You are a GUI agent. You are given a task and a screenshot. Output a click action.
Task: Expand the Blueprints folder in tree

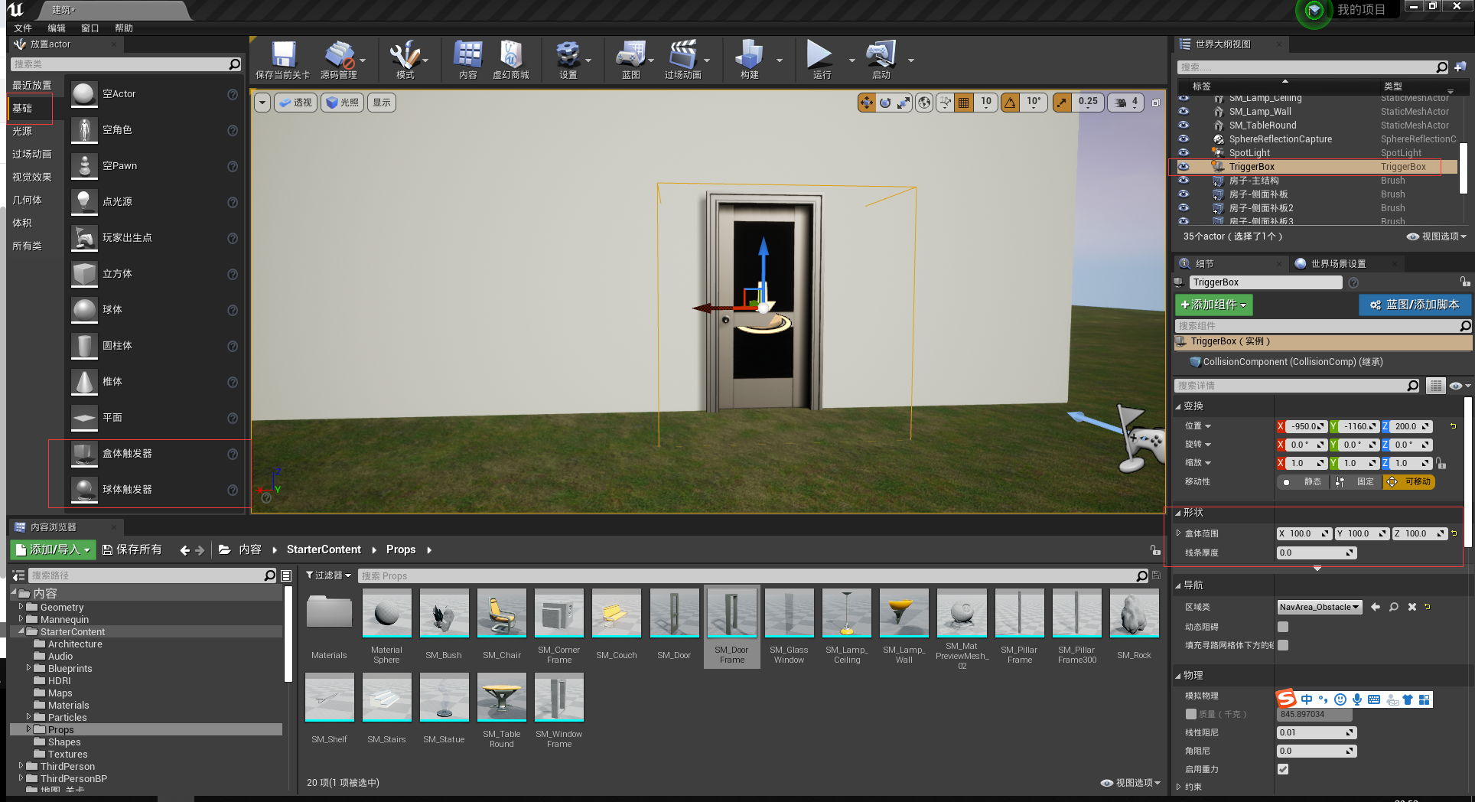pos(29,668)
